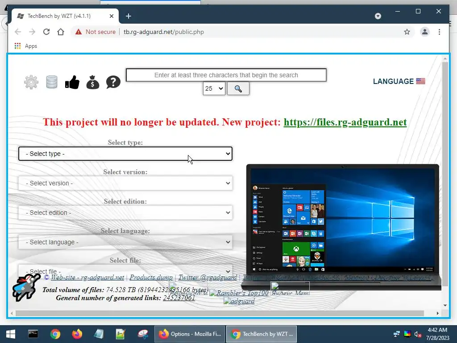Open Chrome three-dot menu
Image resolution: width=457 pixels, height=343 pixels.
pos(439,32)
